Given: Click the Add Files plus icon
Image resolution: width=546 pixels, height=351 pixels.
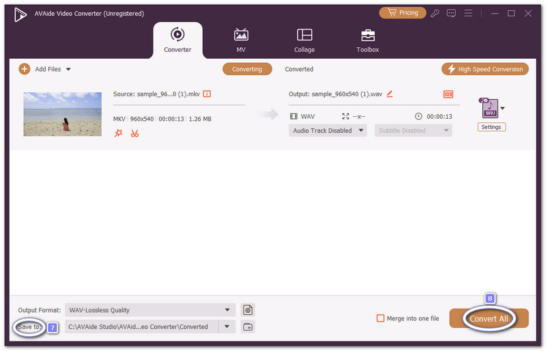Looking at the screenshot, I should point(25,69).
